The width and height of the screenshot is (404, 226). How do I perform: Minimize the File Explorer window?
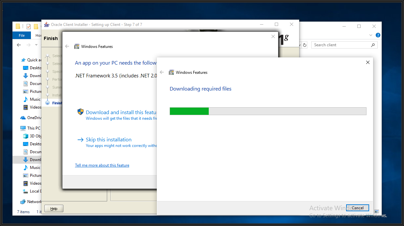coord(344,26)
